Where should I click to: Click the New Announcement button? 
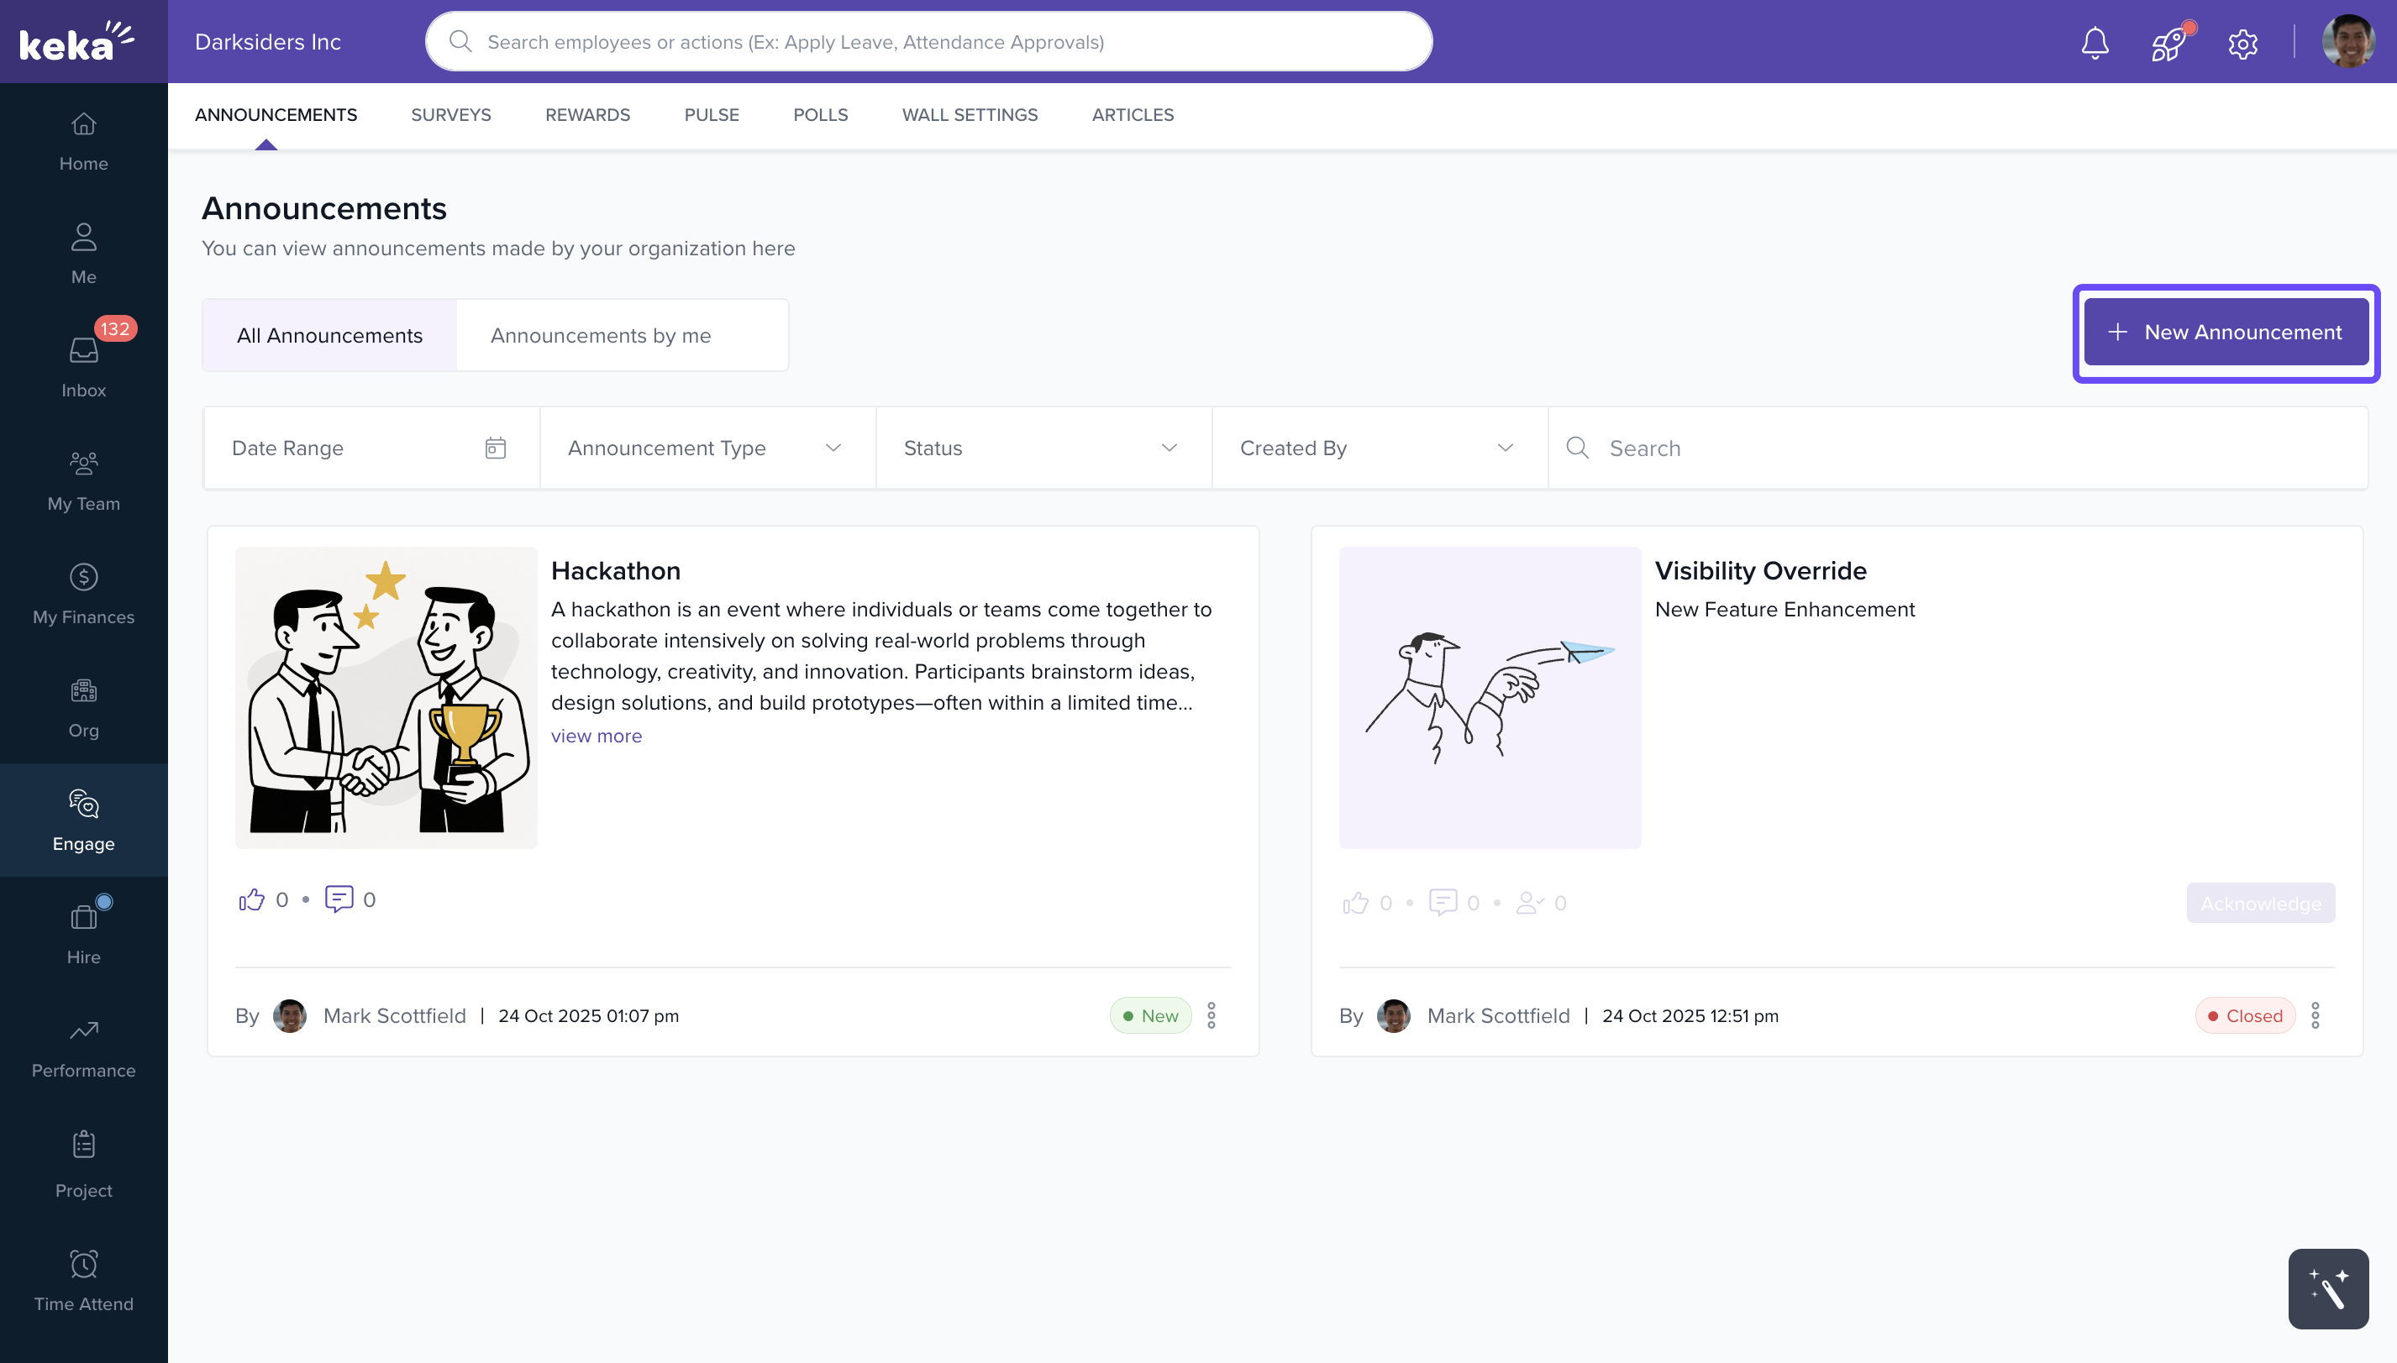(x=2226, y=333)
